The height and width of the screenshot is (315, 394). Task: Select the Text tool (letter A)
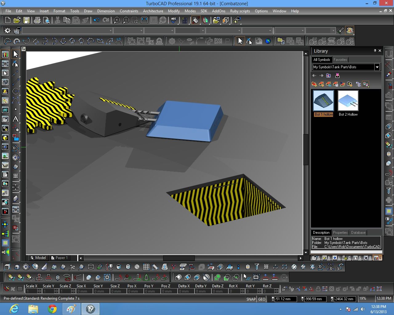[x=15, y=119]
